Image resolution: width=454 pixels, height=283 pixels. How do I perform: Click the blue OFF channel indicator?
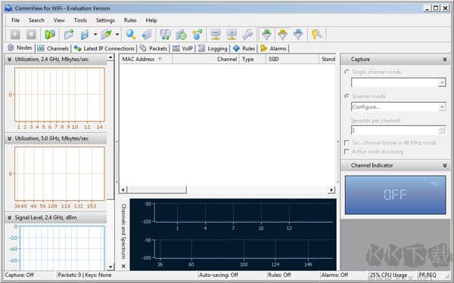395,195
